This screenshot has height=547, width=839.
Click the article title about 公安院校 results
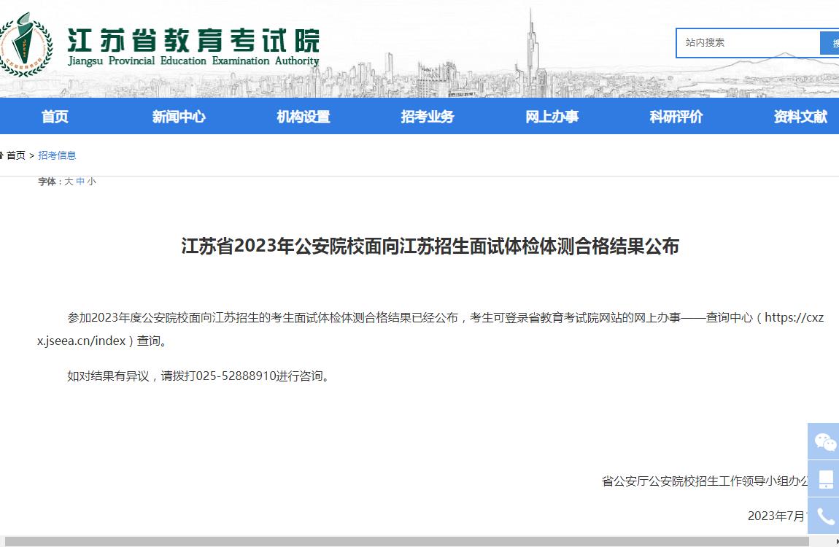tap(430, 246)
